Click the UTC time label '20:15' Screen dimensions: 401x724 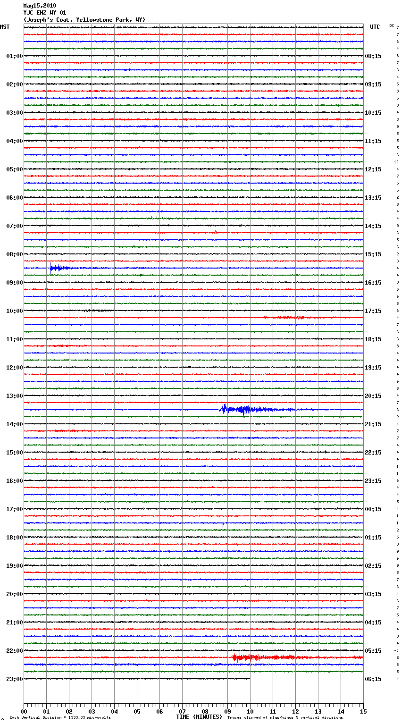click(373, 396)
